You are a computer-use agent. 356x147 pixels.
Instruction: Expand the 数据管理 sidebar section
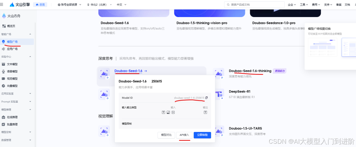pos(30,140)
